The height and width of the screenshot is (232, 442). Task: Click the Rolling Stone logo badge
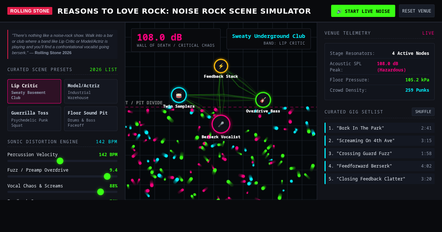30,11
